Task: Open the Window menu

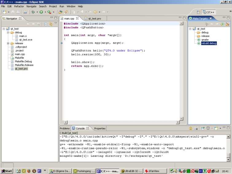Action: click(x=71, y=6)
